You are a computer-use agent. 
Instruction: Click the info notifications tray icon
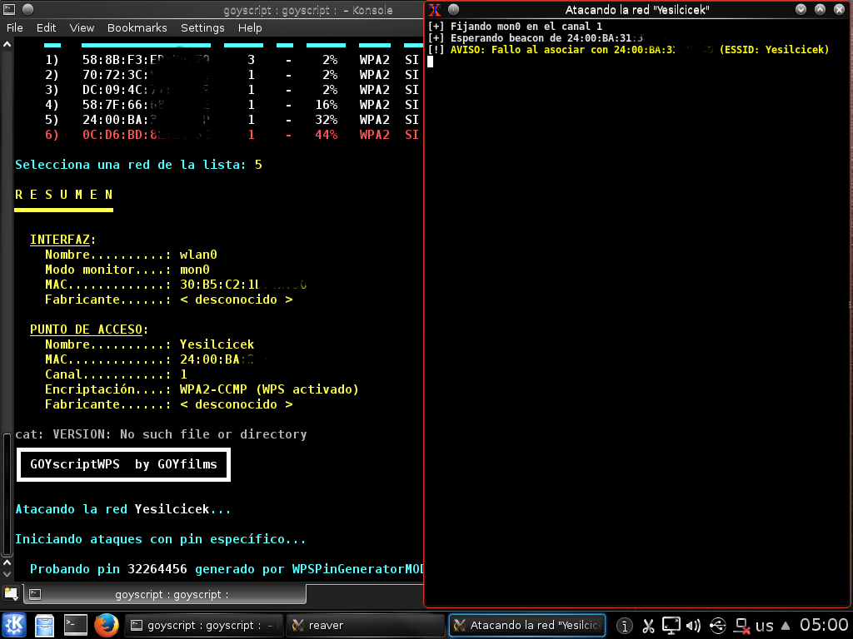click(x=625, y=626)
